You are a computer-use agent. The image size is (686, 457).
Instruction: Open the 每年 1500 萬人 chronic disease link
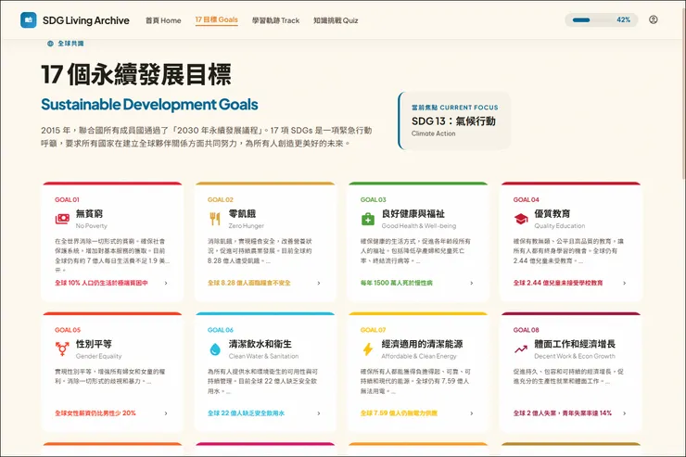397,283
